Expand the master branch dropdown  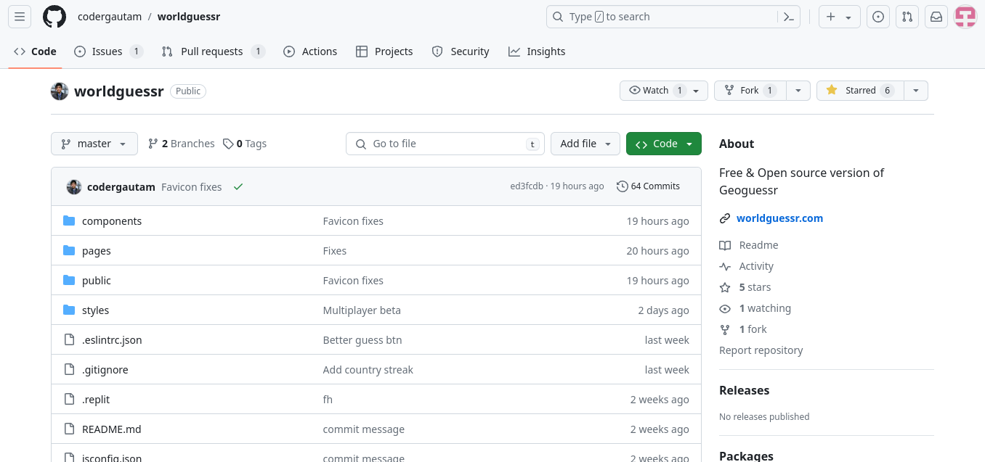click(94, 144)
